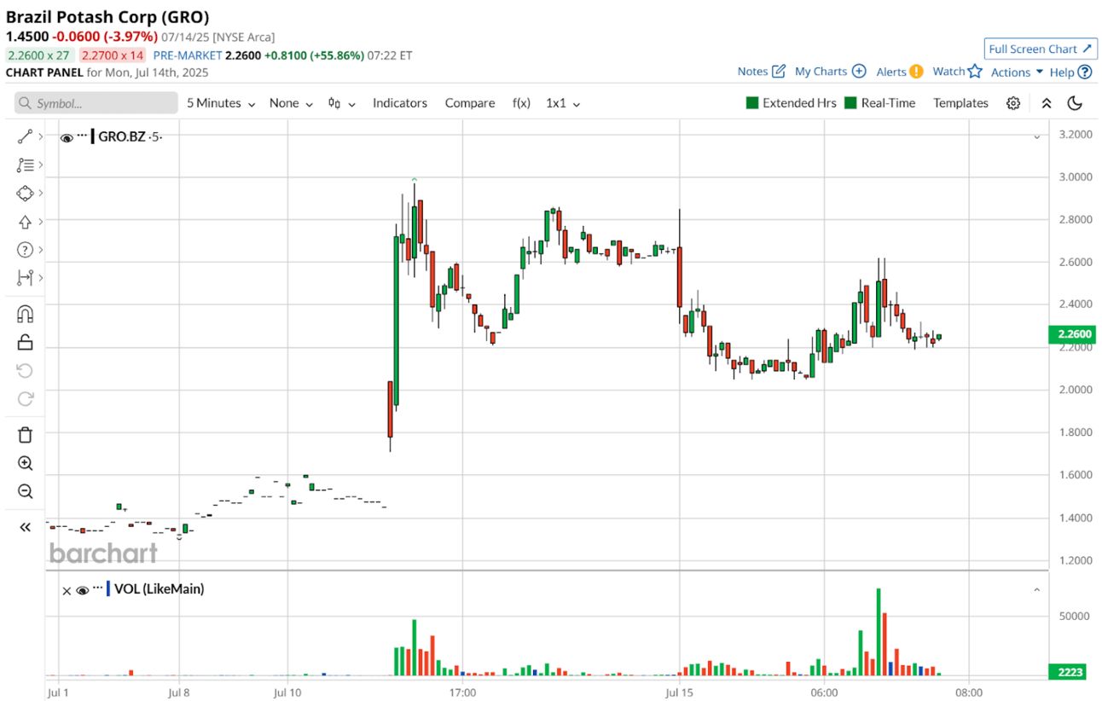
Task: Click the bid 2.2600 x 27 quote
Action: [x=38, y=55]
